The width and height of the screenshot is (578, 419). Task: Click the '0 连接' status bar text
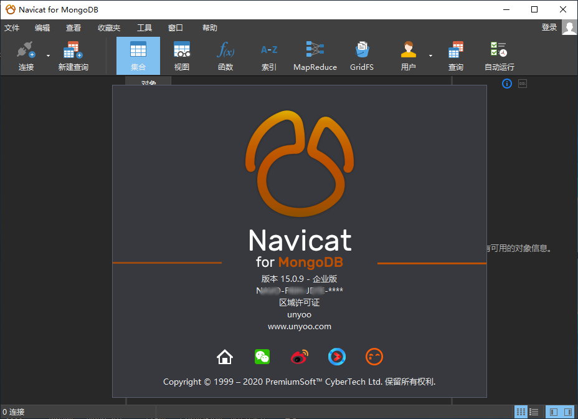pyautogui.click(x=13, y=412)
